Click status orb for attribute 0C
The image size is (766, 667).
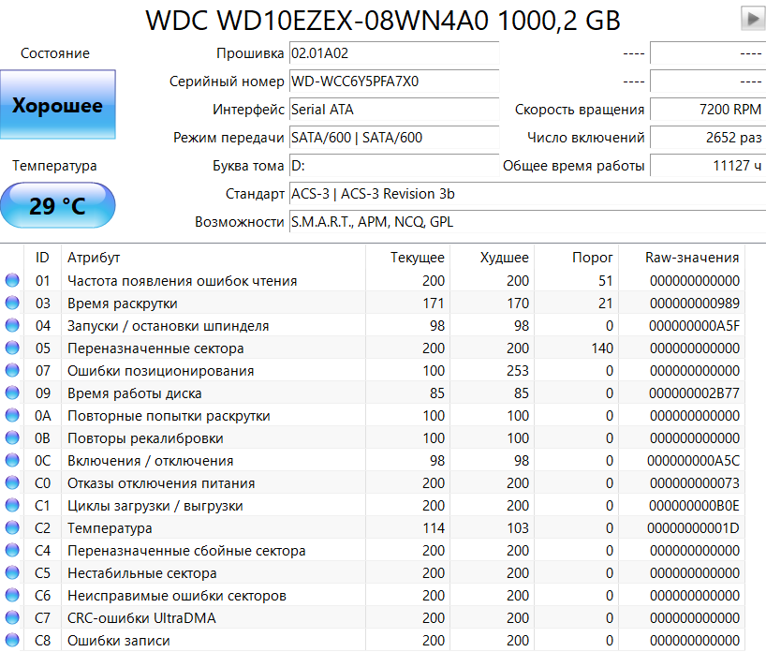coord(12,460)
